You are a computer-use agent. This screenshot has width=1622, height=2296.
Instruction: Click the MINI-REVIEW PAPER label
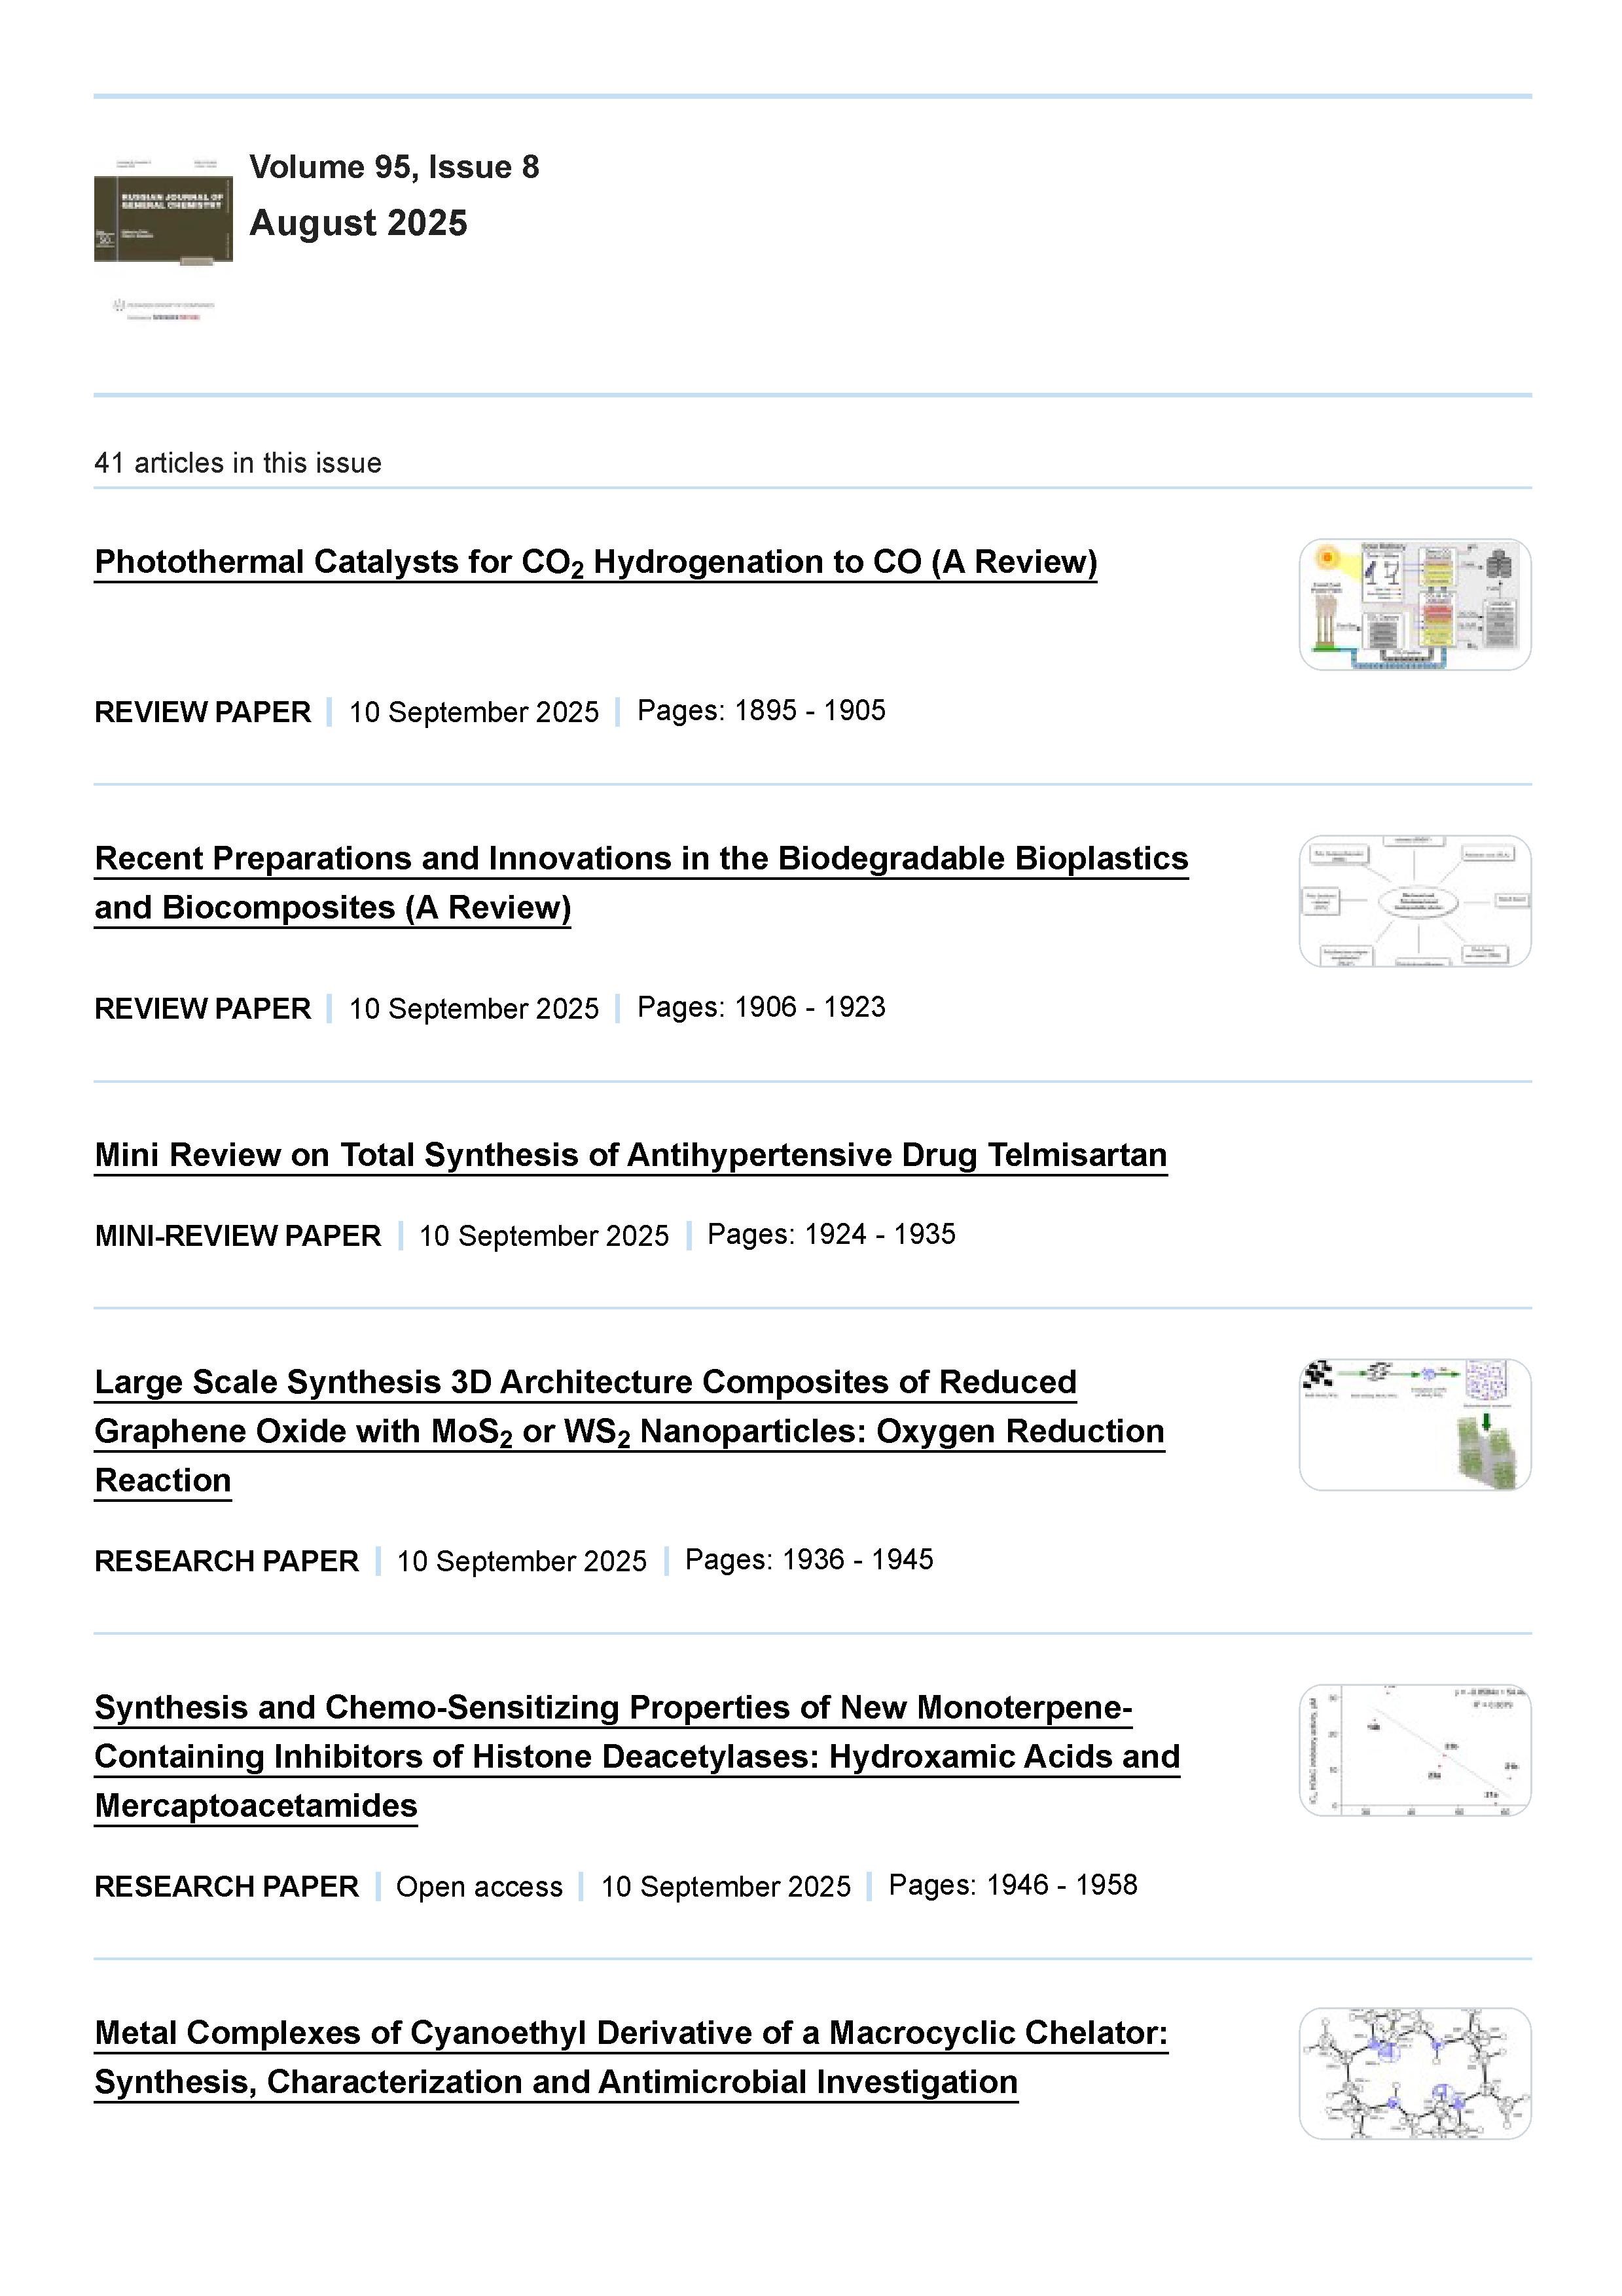[x=238, y=1236]
